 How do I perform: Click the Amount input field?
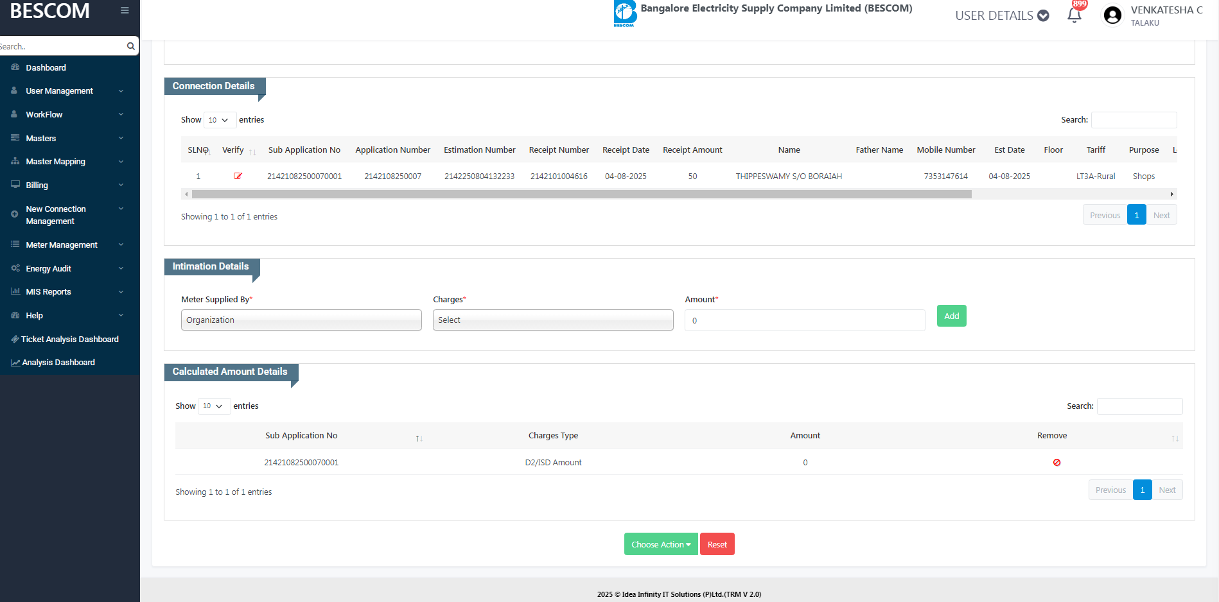pos(804,320)
